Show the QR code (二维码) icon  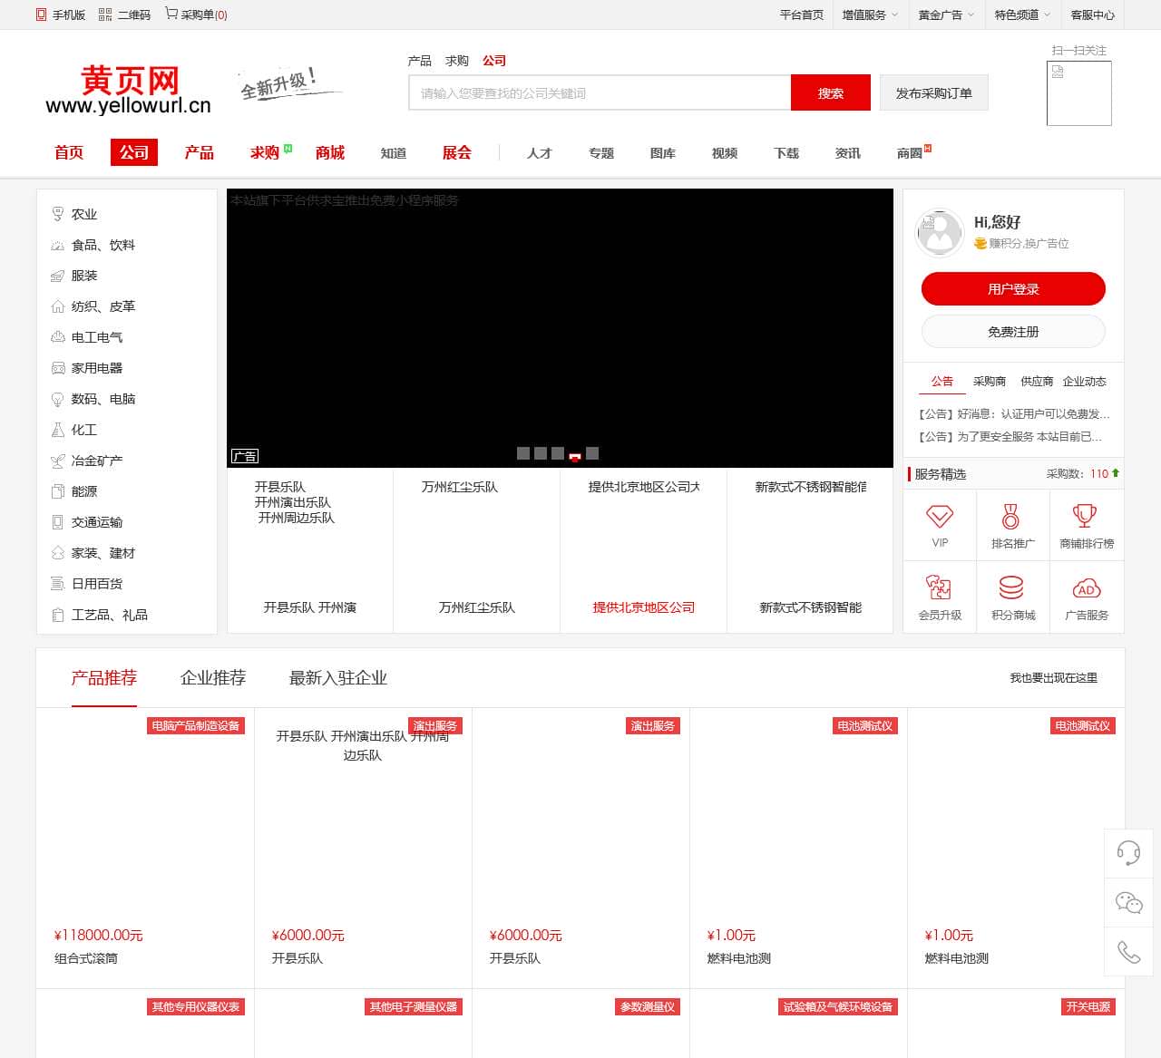pyautogui.click(x=105, y=15)
